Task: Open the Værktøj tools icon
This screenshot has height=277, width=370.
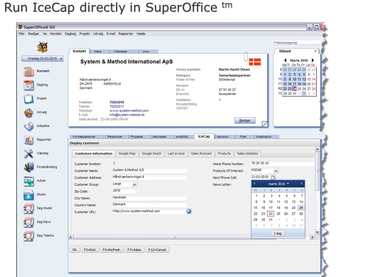Action: pyautogui.click(x=29, y=154)
